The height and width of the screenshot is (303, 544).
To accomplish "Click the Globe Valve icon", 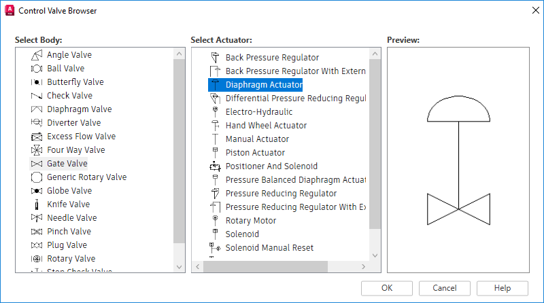I will (37, 191).
